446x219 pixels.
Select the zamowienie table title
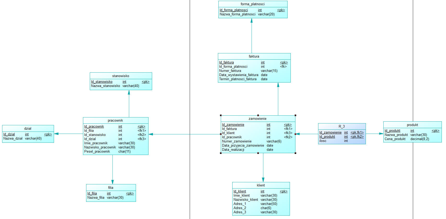(x=258, y=119)
